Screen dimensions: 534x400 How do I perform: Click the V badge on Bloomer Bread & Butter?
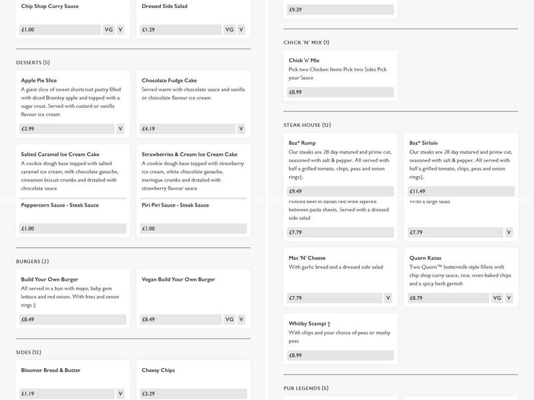(x=120, y=394)
